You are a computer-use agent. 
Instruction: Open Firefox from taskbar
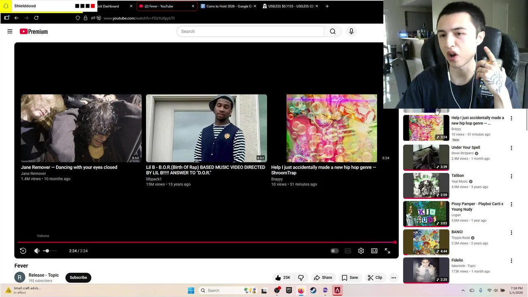coord(301,290)
